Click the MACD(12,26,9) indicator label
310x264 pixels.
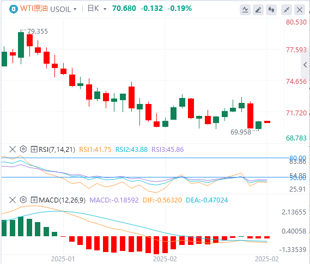click(62, 200)
